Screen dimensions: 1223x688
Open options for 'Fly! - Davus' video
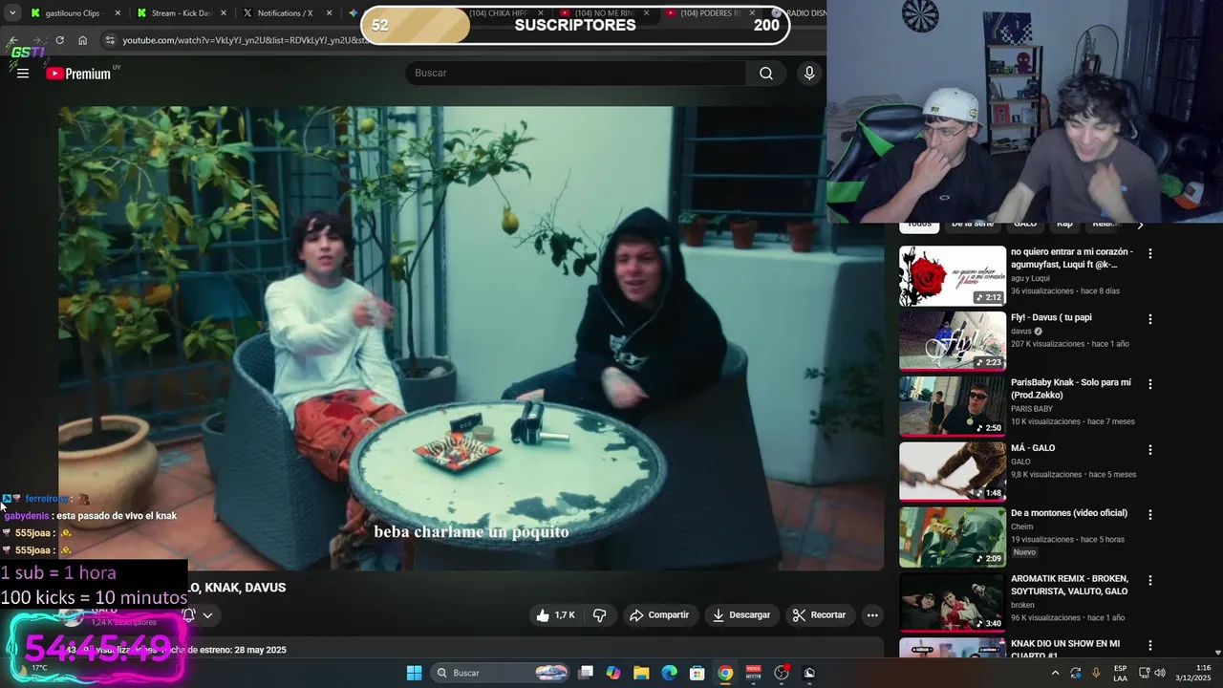tap(1150, 319)
